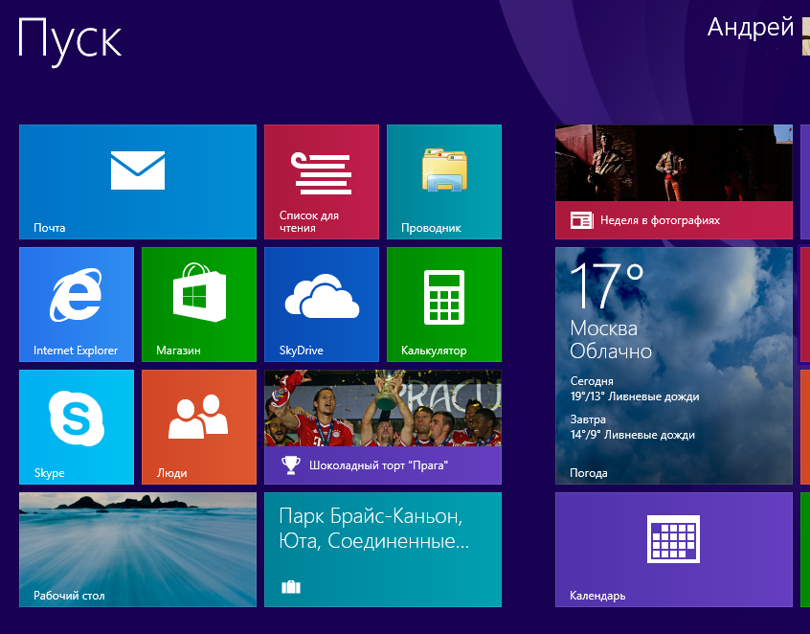810x634 pixels.
Task: Open the Skype icon
Action: [x=77, y=419]
